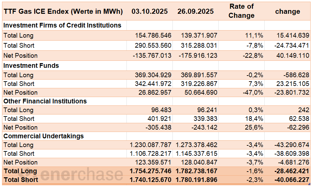Click the value 339.383
Screen dimensions: 312x186
205,119
